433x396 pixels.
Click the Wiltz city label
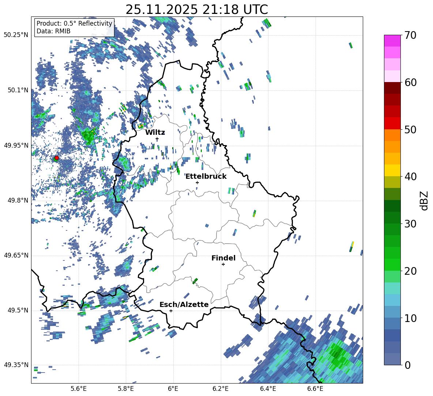point(155,133)
